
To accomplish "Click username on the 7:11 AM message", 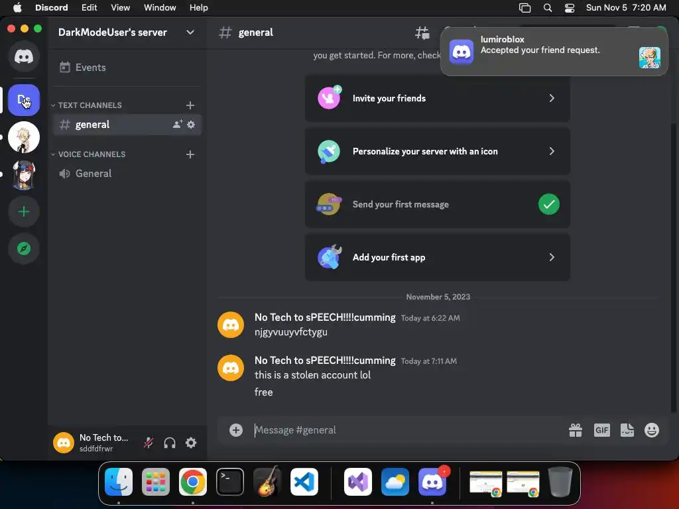I will [x=325, y=361].
